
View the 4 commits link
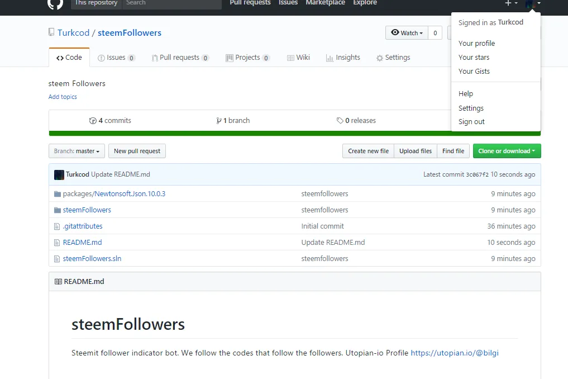pyautogui.click(x=110, y=121)
